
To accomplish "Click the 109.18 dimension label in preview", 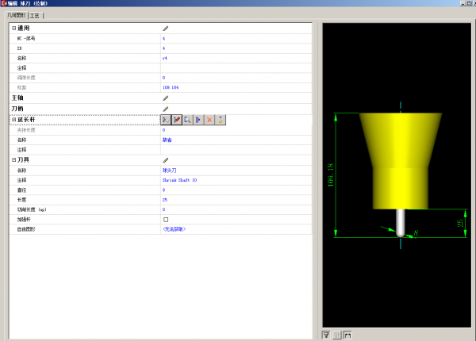I will click(x=331, y=174).
